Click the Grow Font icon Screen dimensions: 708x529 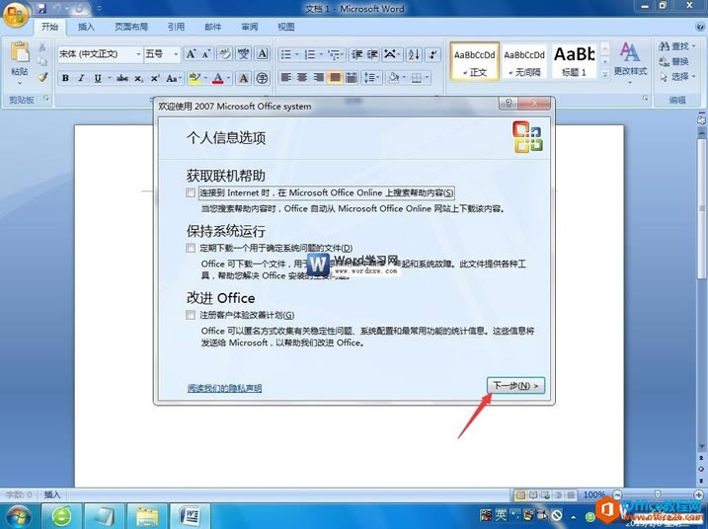[x=191, y=54]
